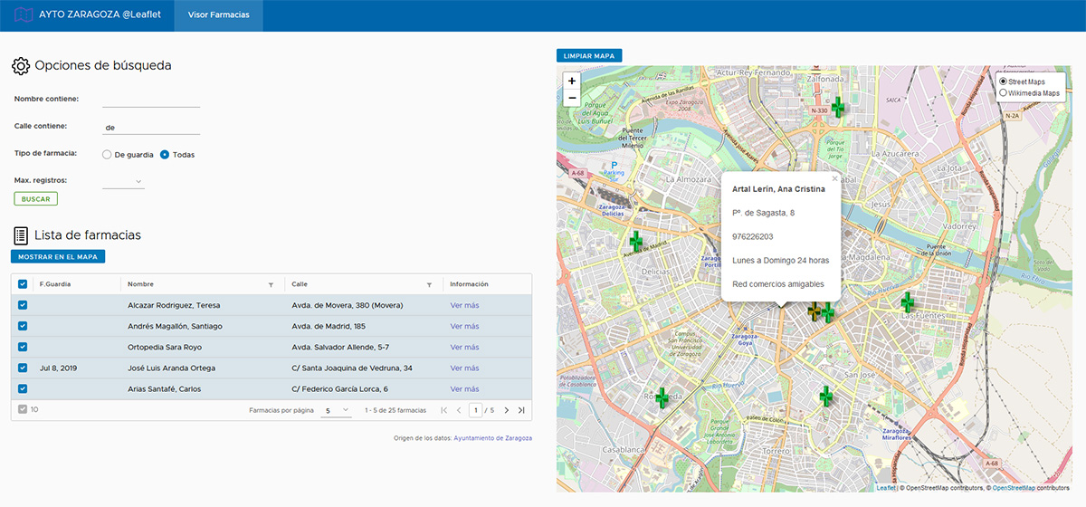Viewport: 1086px width, 507px height.
Task: Expand the Farmacias por página dropdown
Action: click(x=338, y=410)
